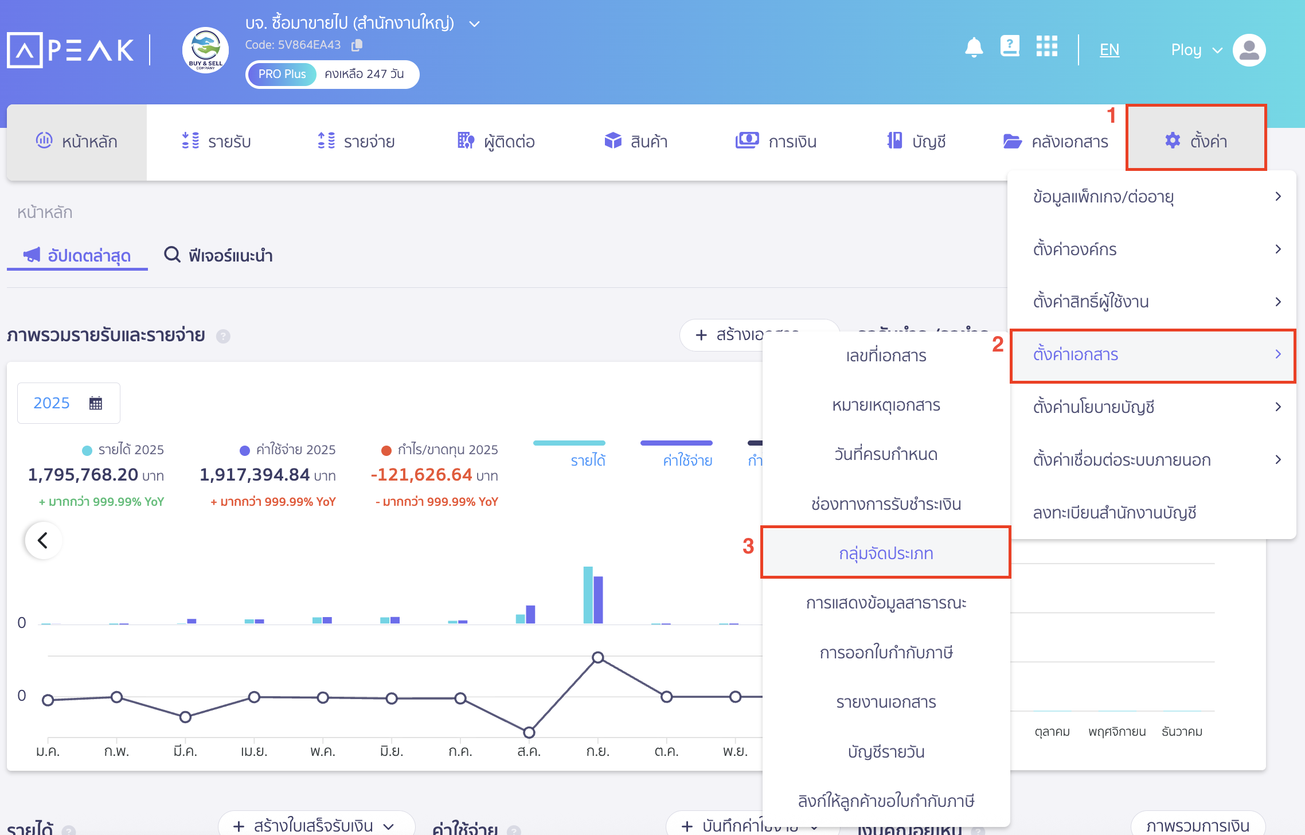
Task: Select กลุ่มจัดประเภท from the submenu
Action: pyautogui.click(x=886, y=552)
